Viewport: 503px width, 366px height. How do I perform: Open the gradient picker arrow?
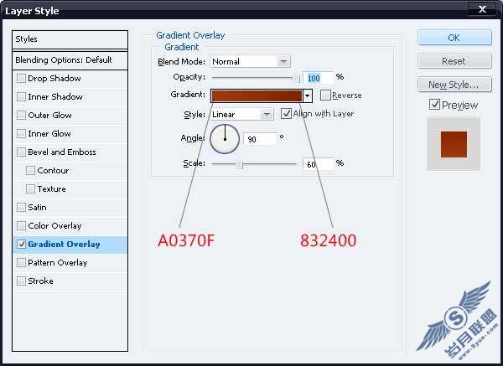coord(308,95)
